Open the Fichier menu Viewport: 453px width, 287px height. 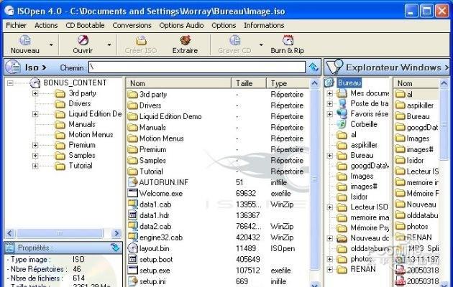coord(16,25)
